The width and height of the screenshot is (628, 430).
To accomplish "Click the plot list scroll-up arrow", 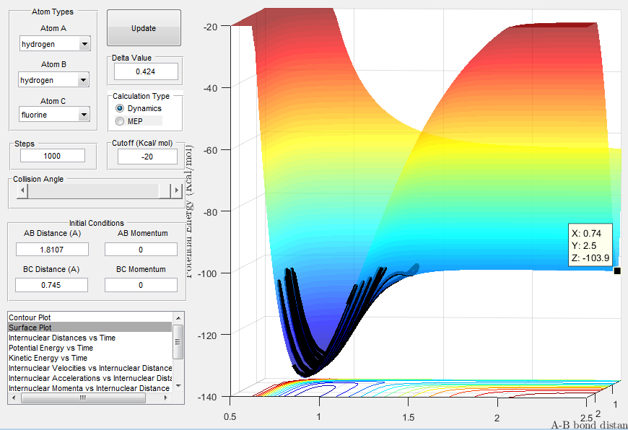I will coord(178,318).
